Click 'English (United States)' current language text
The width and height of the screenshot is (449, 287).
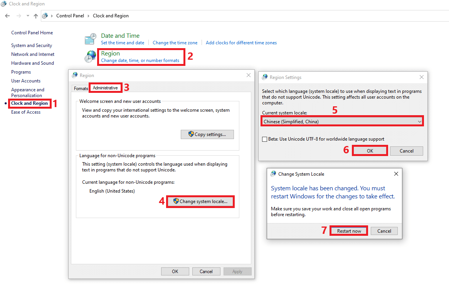click(x=112, y=191)
